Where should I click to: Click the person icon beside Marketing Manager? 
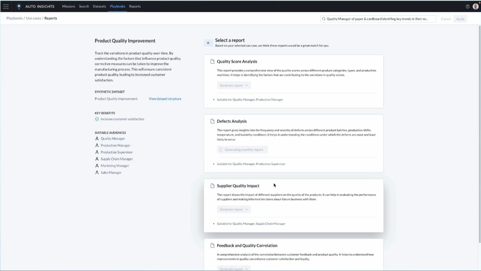point(97,166)
